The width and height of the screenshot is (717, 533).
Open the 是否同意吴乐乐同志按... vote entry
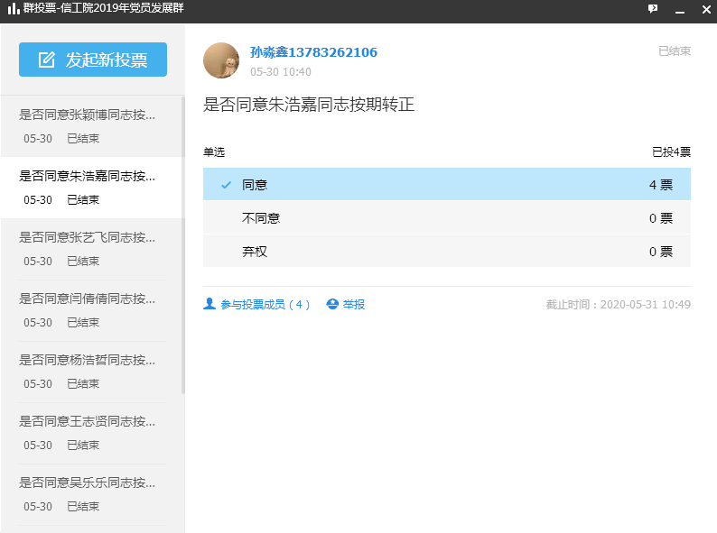[92, 494]
